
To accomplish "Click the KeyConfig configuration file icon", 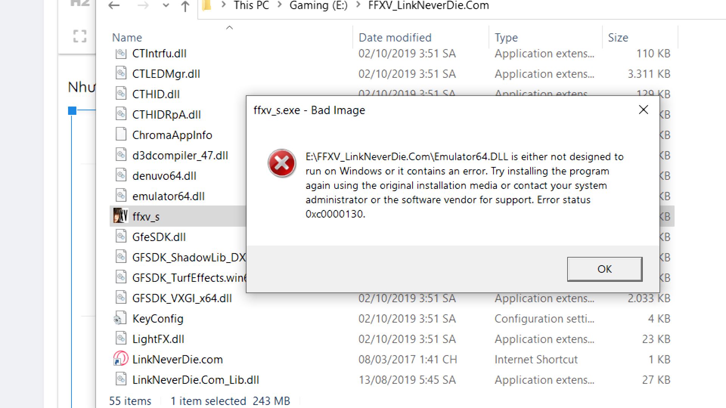I will tap(121, 318).
